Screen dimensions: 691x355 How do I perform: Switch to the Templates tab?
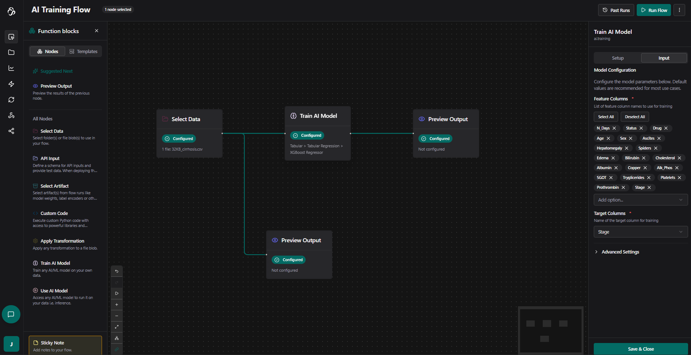click(83, 52)
